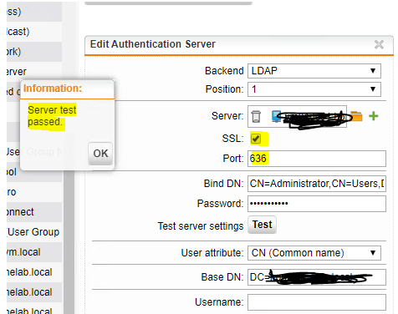Select 'User Group' row in left list
This screenshot has width=398, height=314.
point(34,232)
